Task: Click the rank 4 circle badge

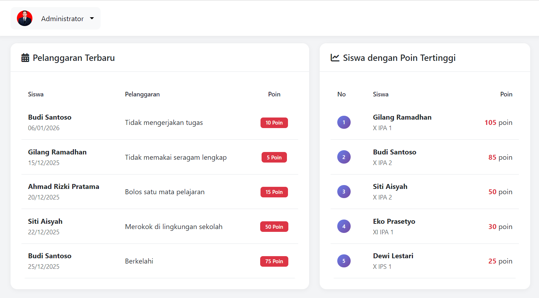Action: (x=344, y=226)
